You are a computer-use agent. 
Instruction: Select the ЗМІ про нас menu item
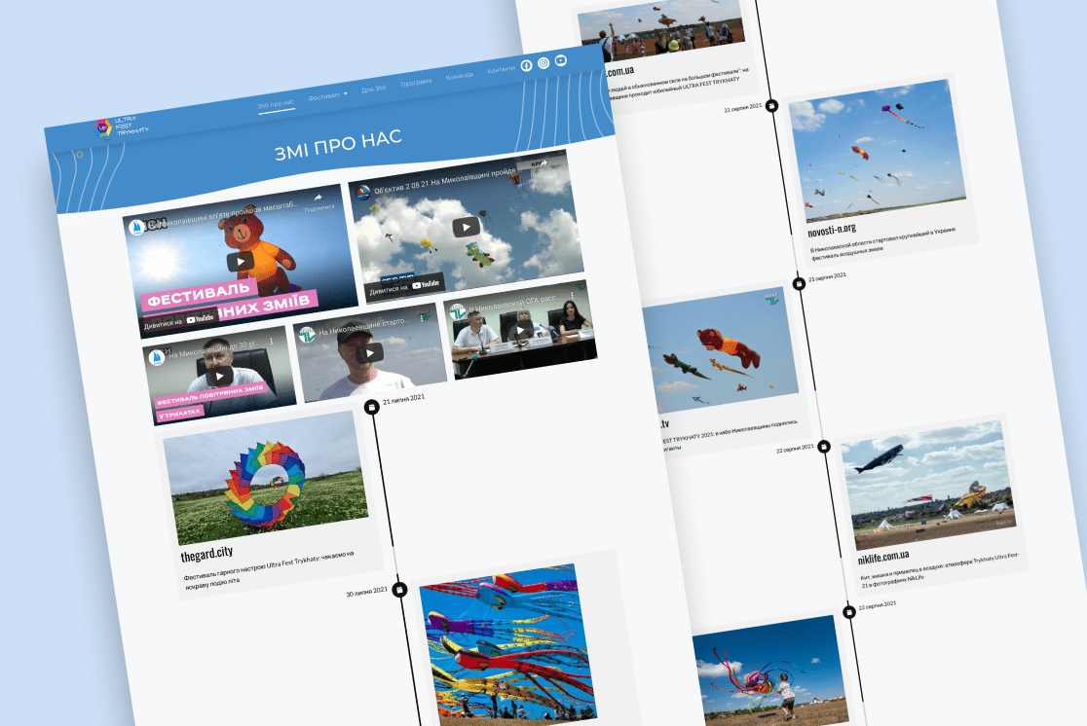(x=276, y=103)
